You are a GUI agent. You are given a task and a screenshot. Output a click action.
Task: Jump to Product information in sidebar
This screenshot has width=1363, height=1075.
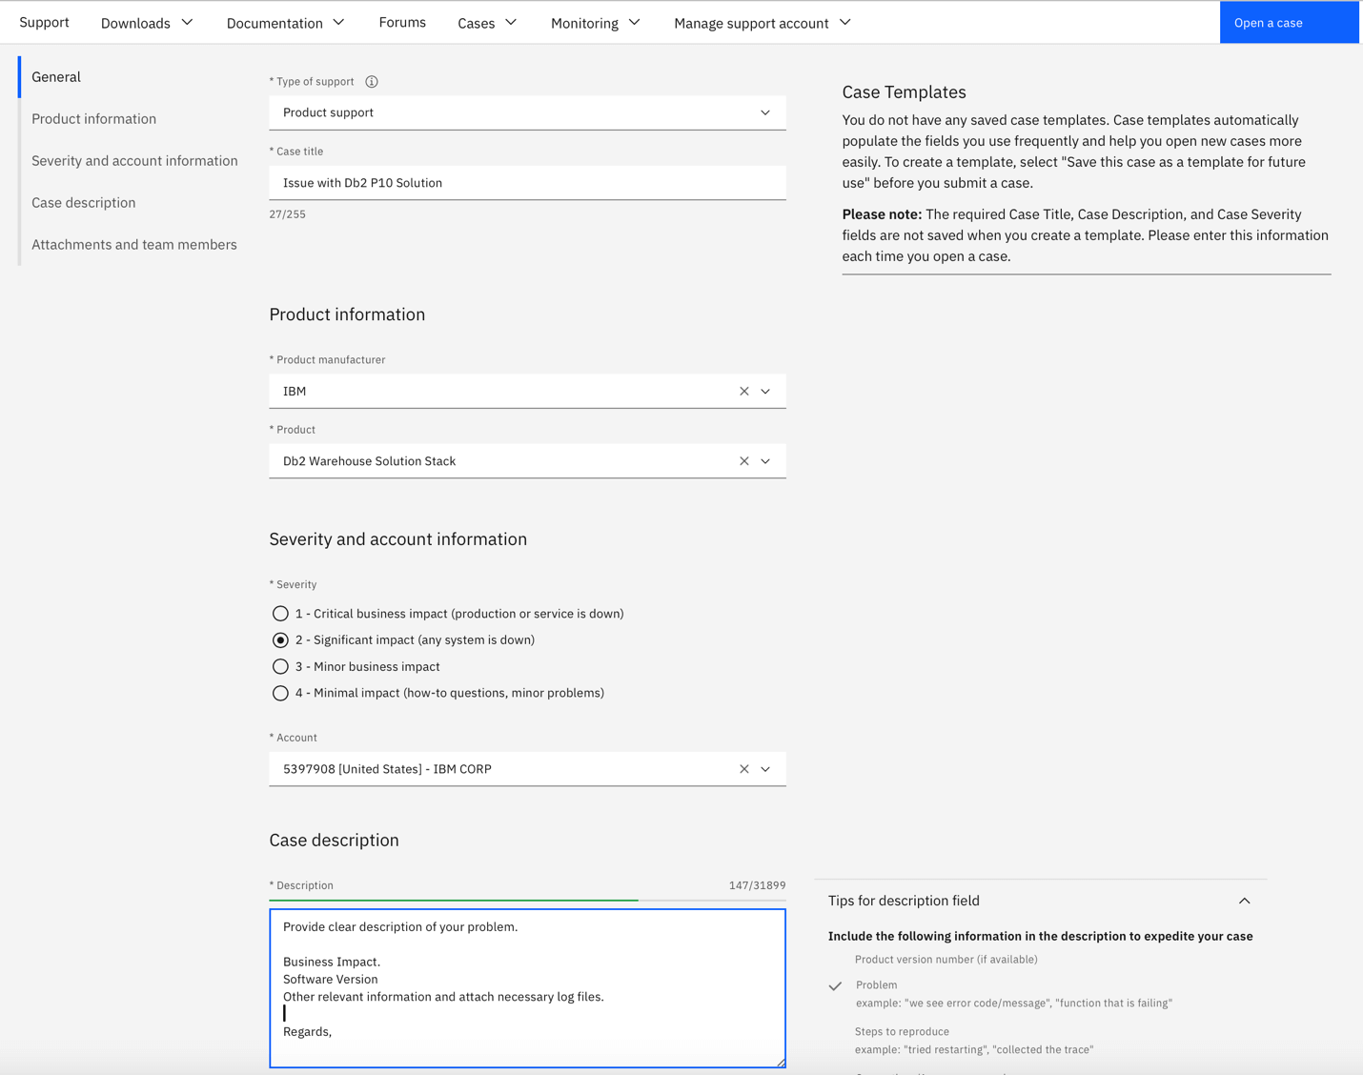tap(93, 119)
